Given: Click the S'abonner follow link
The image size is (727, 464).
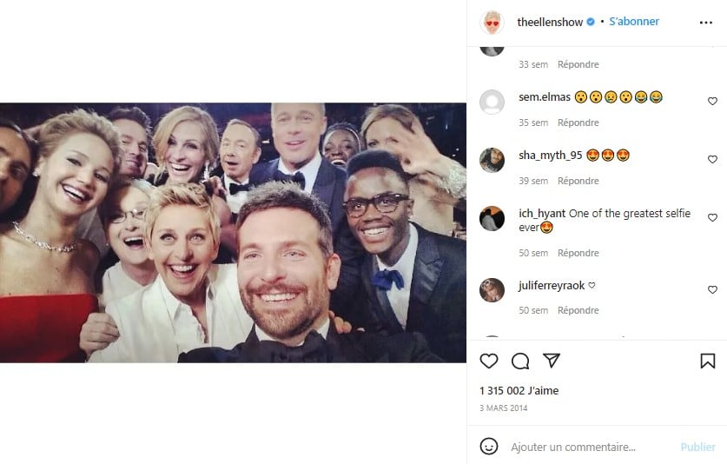Looking at the screenshot, I should pos(634,22).
